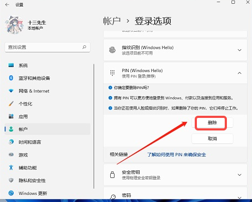252x202 pixels.
Task: Collapse the PIN (Windows Hello) section
Action: pos(239,73)
